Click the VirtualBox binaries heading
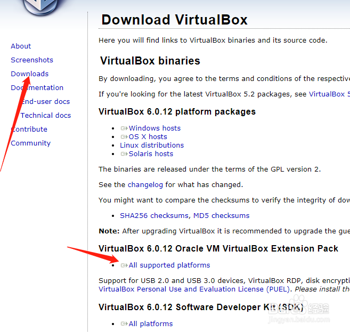The width and height of the screenshot is (350, 332). click(x=150, y=61)
